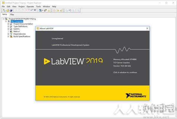Open the Help menu
The image size is (177, 119).
tap(54, 6)
